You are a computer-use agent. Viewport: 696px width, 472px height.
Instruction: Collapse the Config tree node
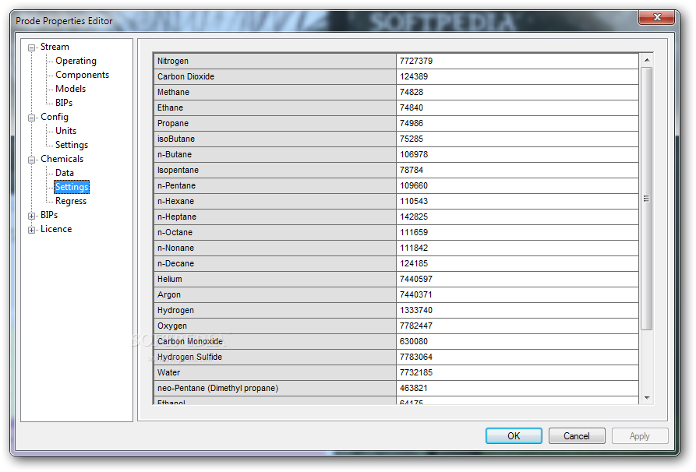click(x=31, y=118)
